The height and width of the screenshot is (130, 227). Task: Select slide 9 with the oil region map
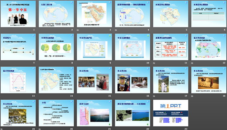tap(94, 47)
